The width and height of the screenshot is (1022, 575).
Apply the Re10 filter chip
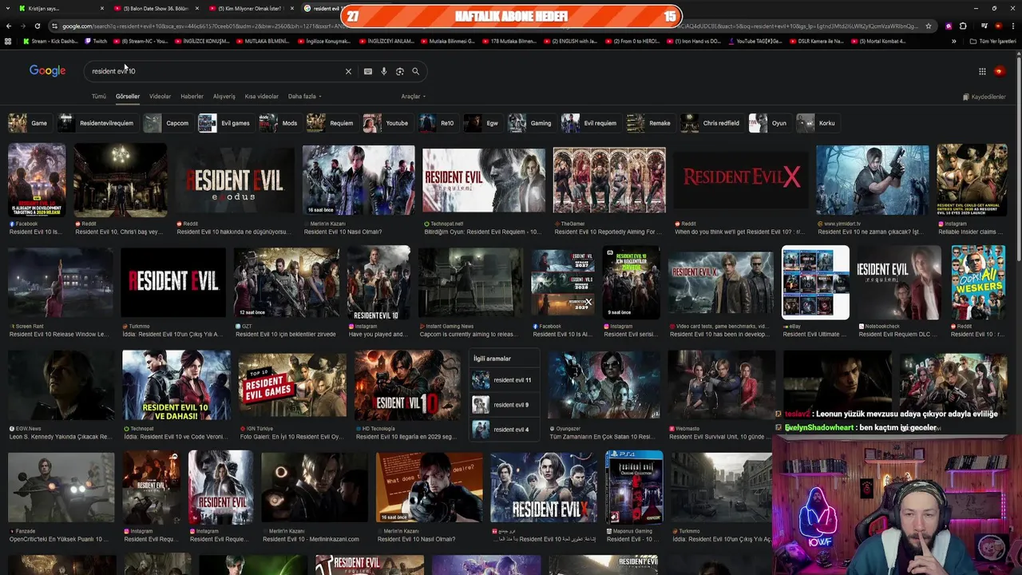[438, 123]
